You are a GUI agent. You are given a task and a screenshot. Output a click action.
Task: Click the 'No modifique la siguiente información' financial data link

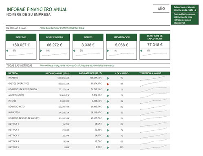point(77,65)
